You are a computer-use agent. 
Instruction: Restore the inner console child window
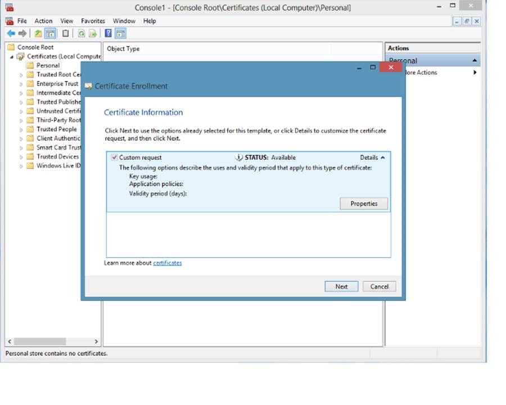pyautogui.click(x=467, y=21)
